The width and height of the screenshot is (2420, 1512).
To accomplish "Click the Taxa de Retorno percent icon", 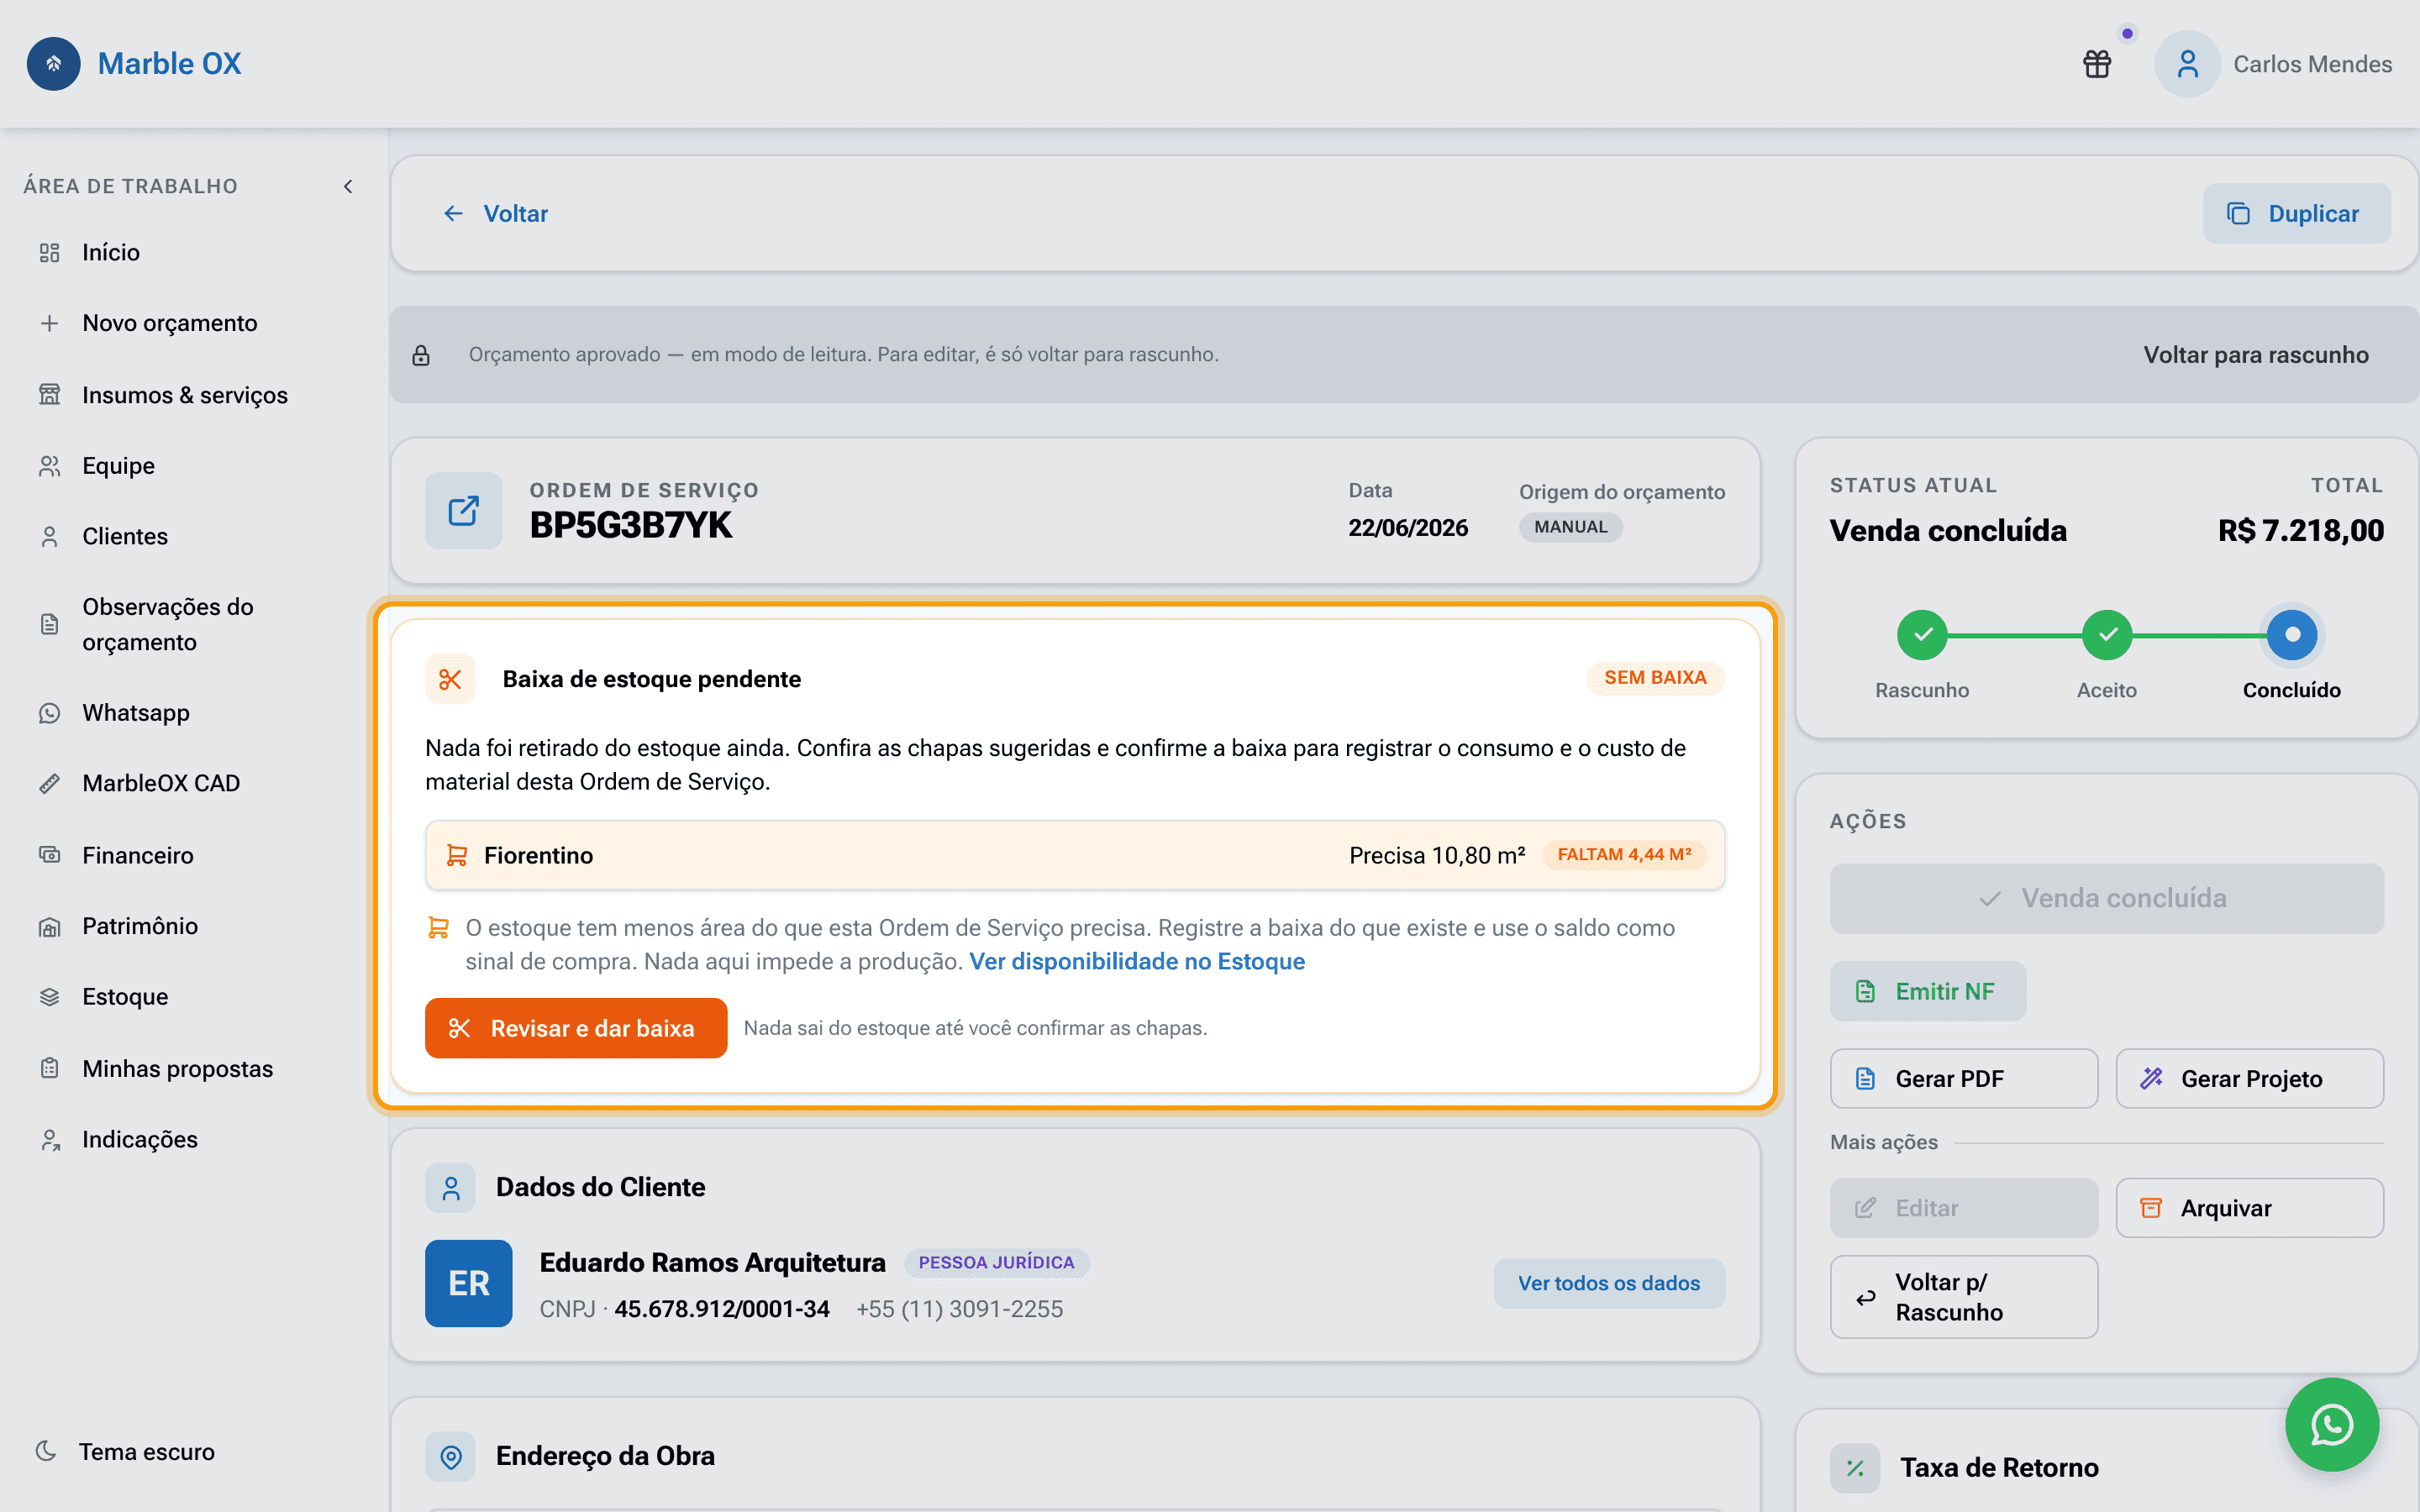I will point(1855,1468).
